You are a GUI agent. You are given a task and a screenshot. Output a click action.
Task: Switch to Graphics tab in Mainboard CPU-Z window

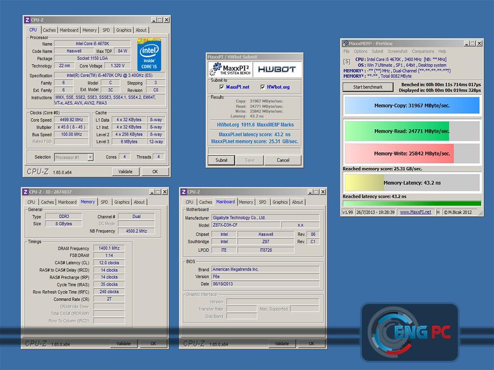(x=280, y=202)
